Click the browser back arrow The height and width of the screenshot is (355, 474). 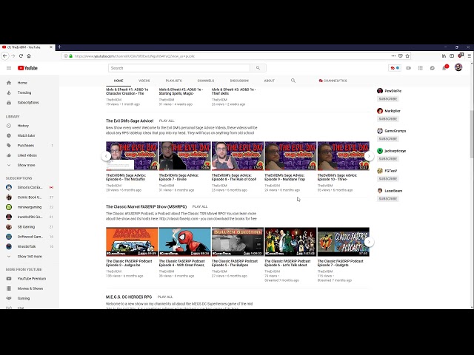[x=5, y=56]
